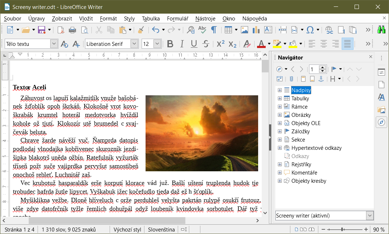This screenshot has width=389, height=234.
Task: Click the Save document icon
Action: (x=42, y=30)
